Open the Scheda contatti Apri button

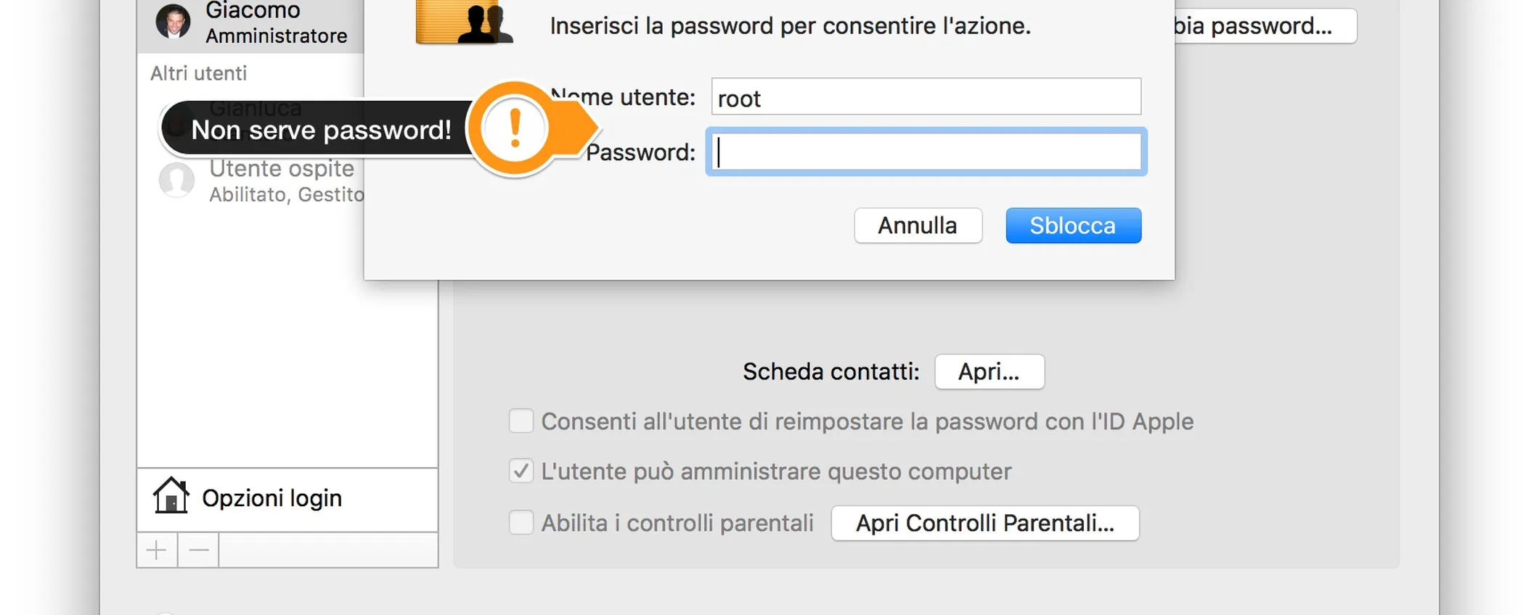[989, 371]
